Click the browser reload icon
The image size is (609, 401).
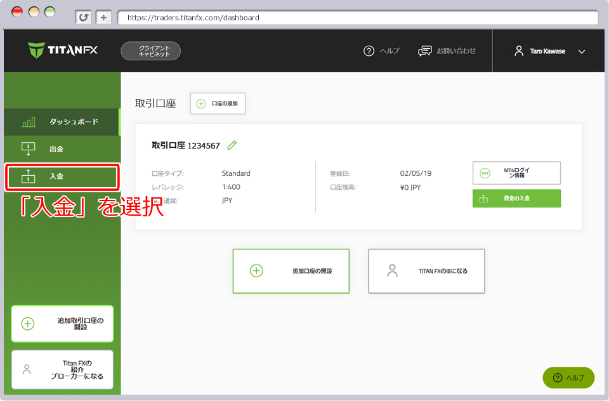pos(83,18)
